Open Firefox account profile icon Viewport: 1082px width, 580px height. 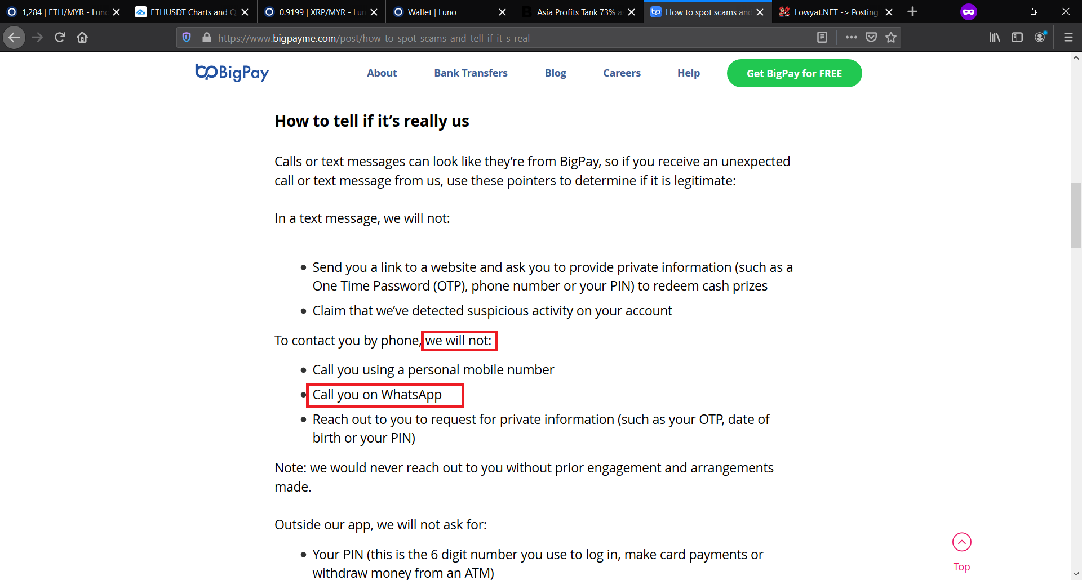coord(1040,38)
